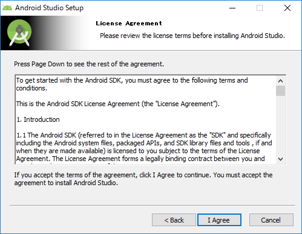Click the '1. Introduction' line in license
Image resolution: width=302 pixels, height=234 pixels.
(x=38, y=119)
